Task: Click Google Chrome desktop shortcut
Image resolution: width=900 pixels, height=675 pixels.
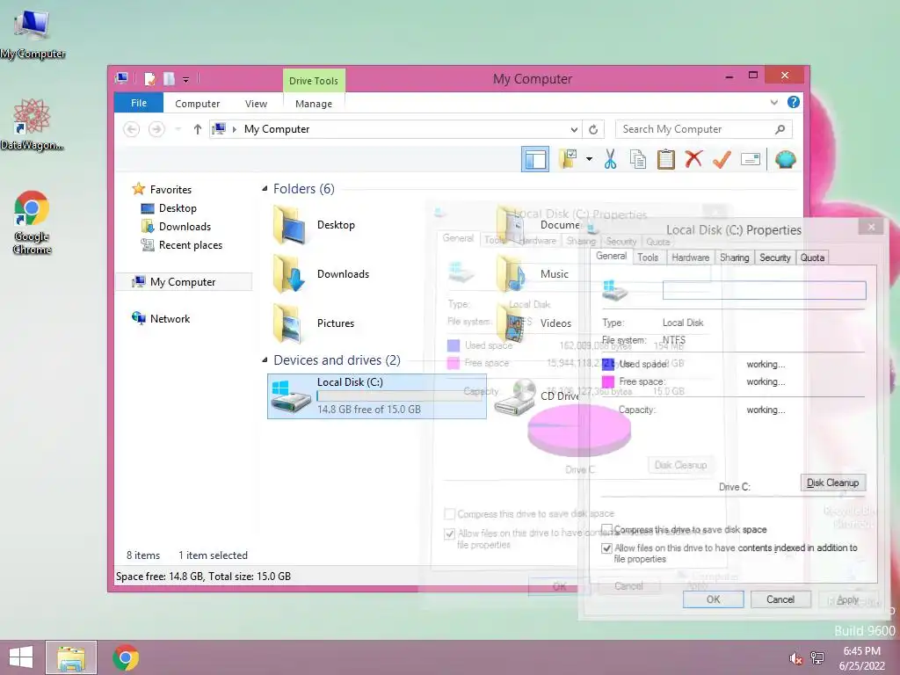Action: coord(32,222)
